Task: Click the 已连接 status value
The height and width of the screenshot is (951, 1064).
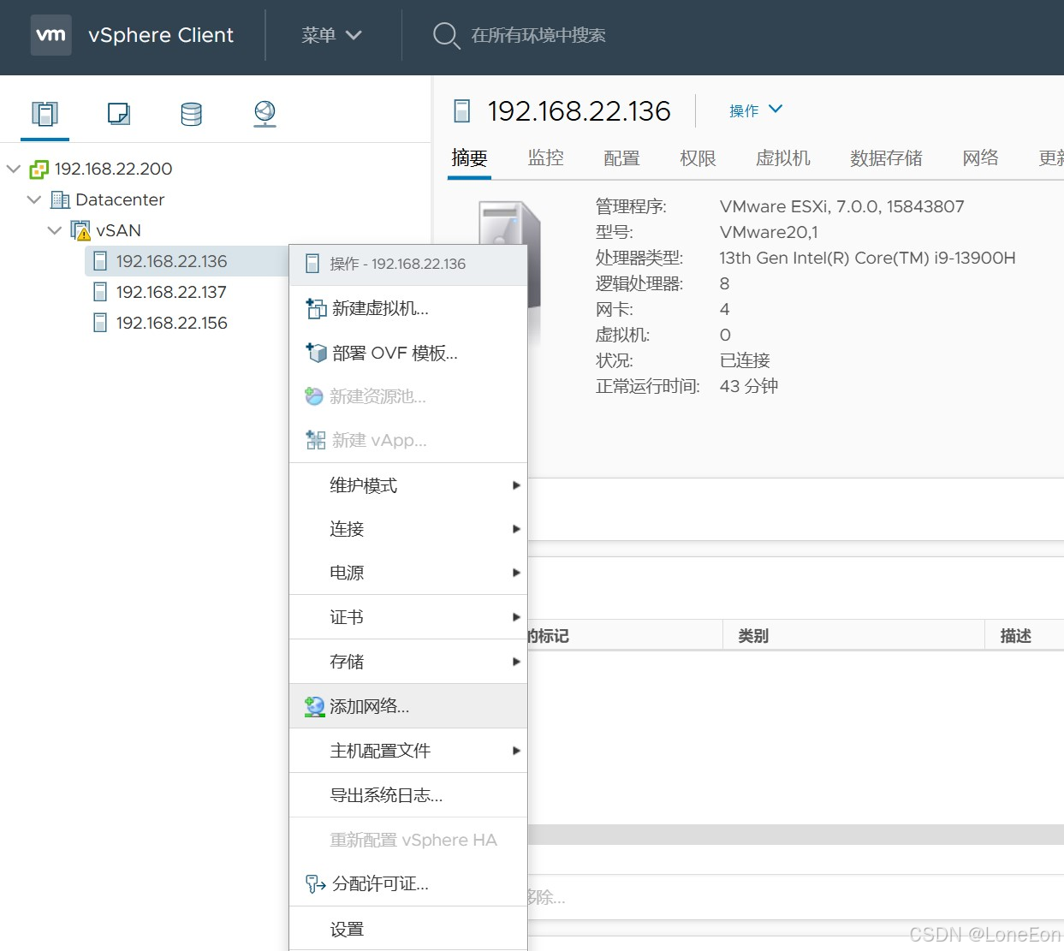Action: [x=745, y=360]
